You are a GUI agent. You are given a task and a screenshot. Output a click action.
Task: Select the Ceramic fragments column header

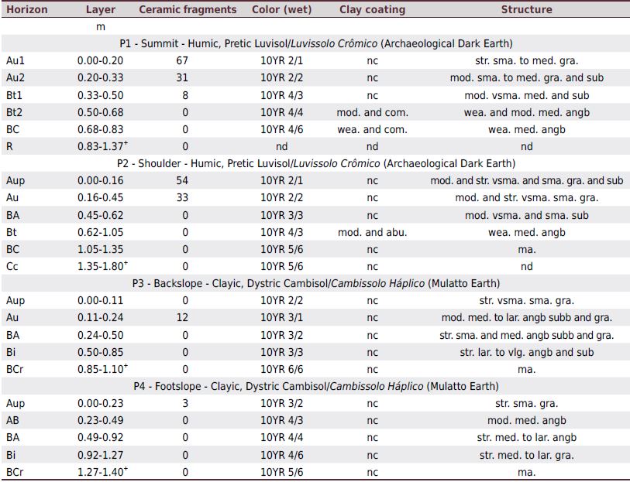click(187, 10)
